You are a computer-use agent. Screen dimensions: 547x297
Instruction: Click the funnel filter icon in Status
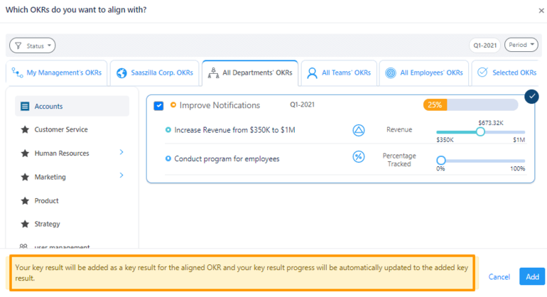[x=18, y=45]
